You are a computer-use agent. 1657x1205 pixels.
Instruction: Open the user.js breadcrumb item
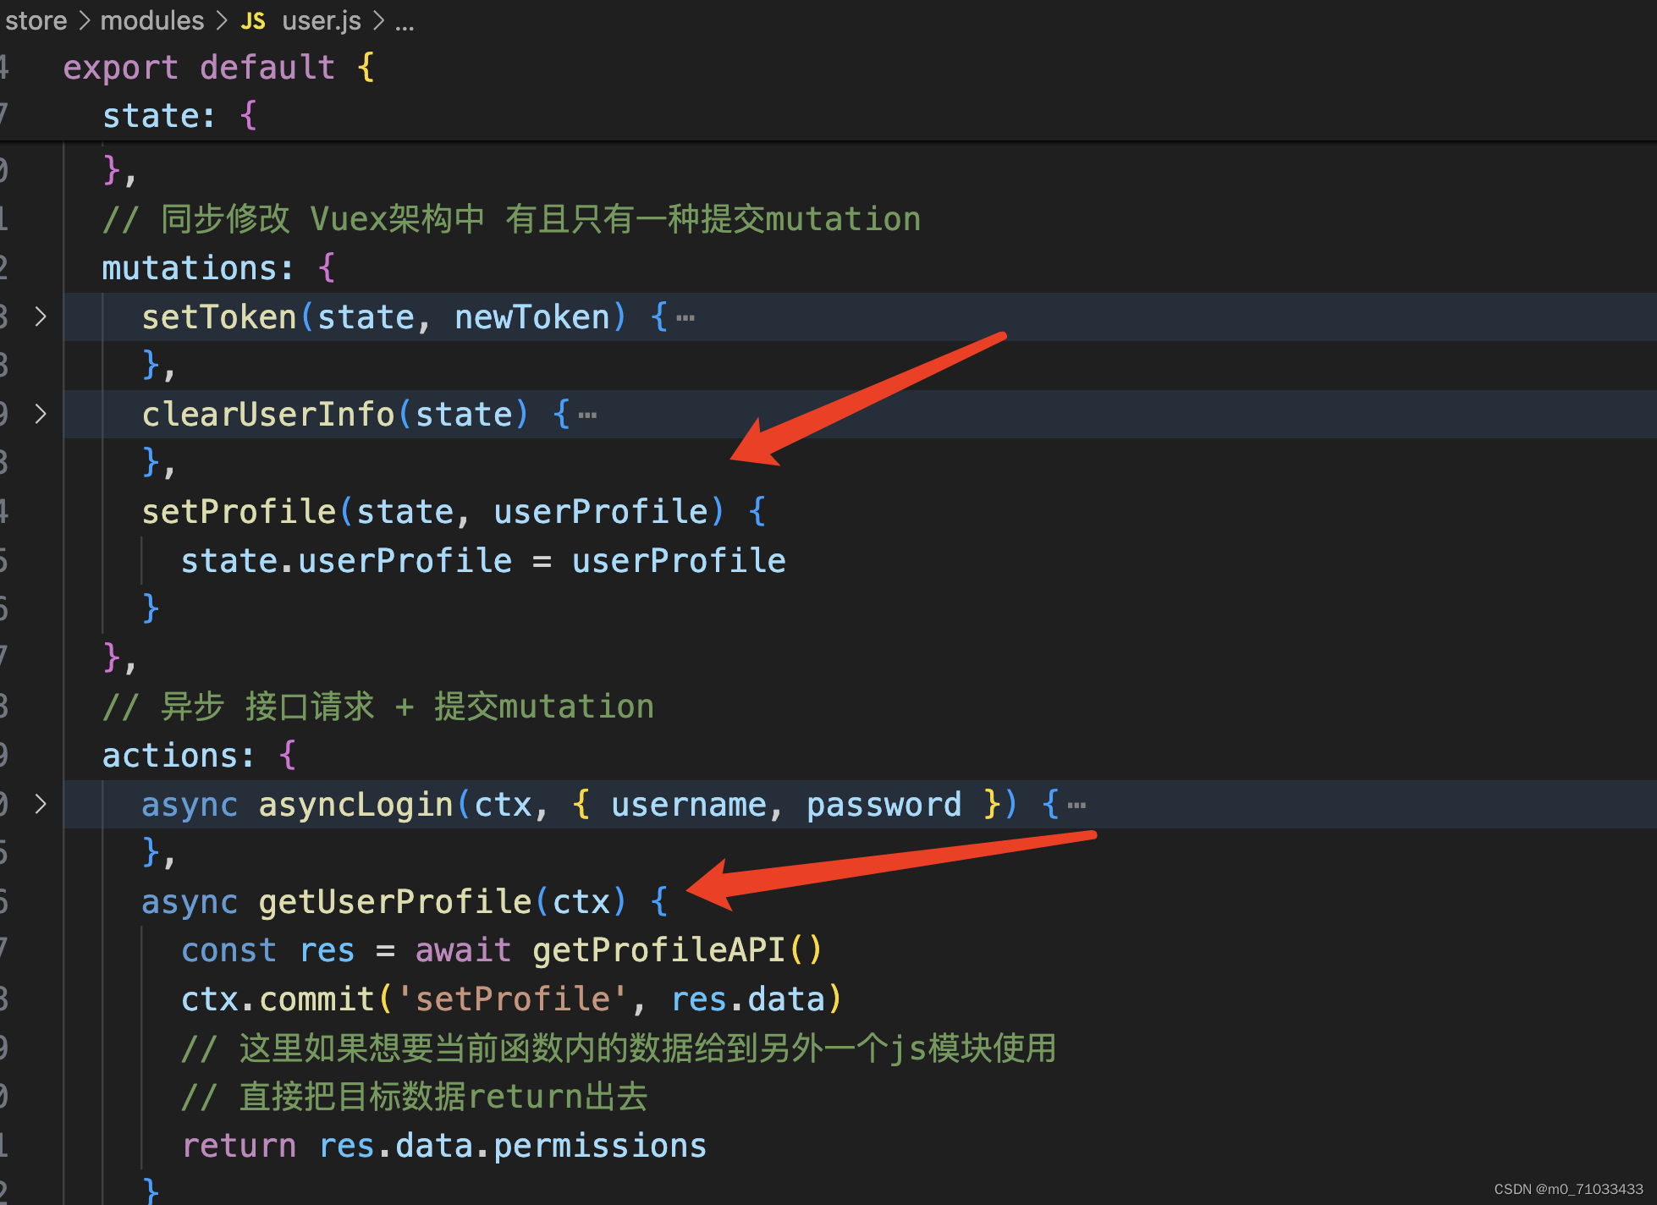321,19
